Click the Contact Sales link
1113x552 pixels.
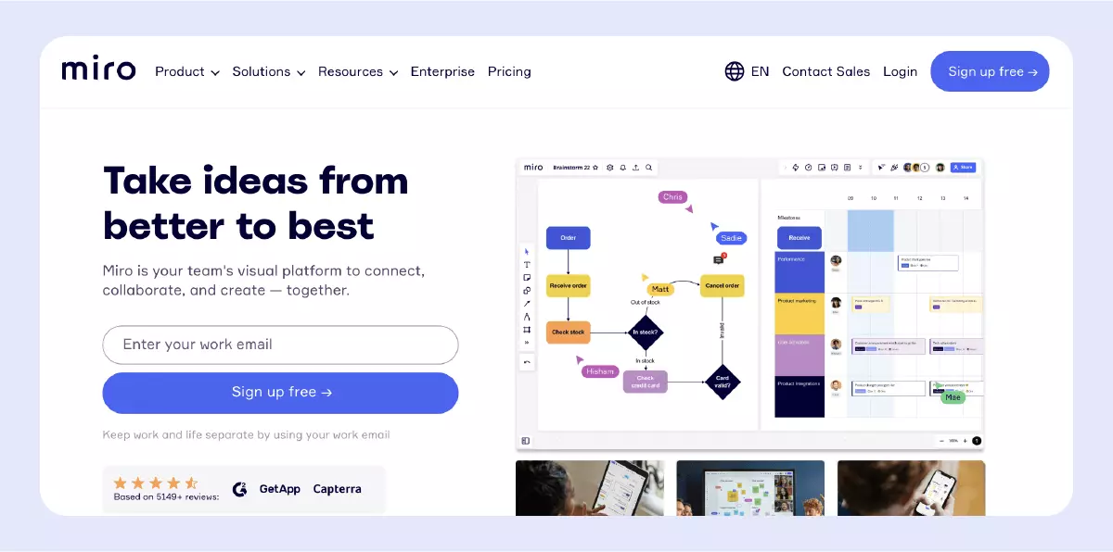tap(826, 71)
